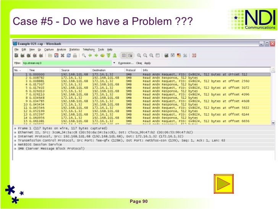
Task: Select packet 15 at offset 6656
Action: point(142,121)
